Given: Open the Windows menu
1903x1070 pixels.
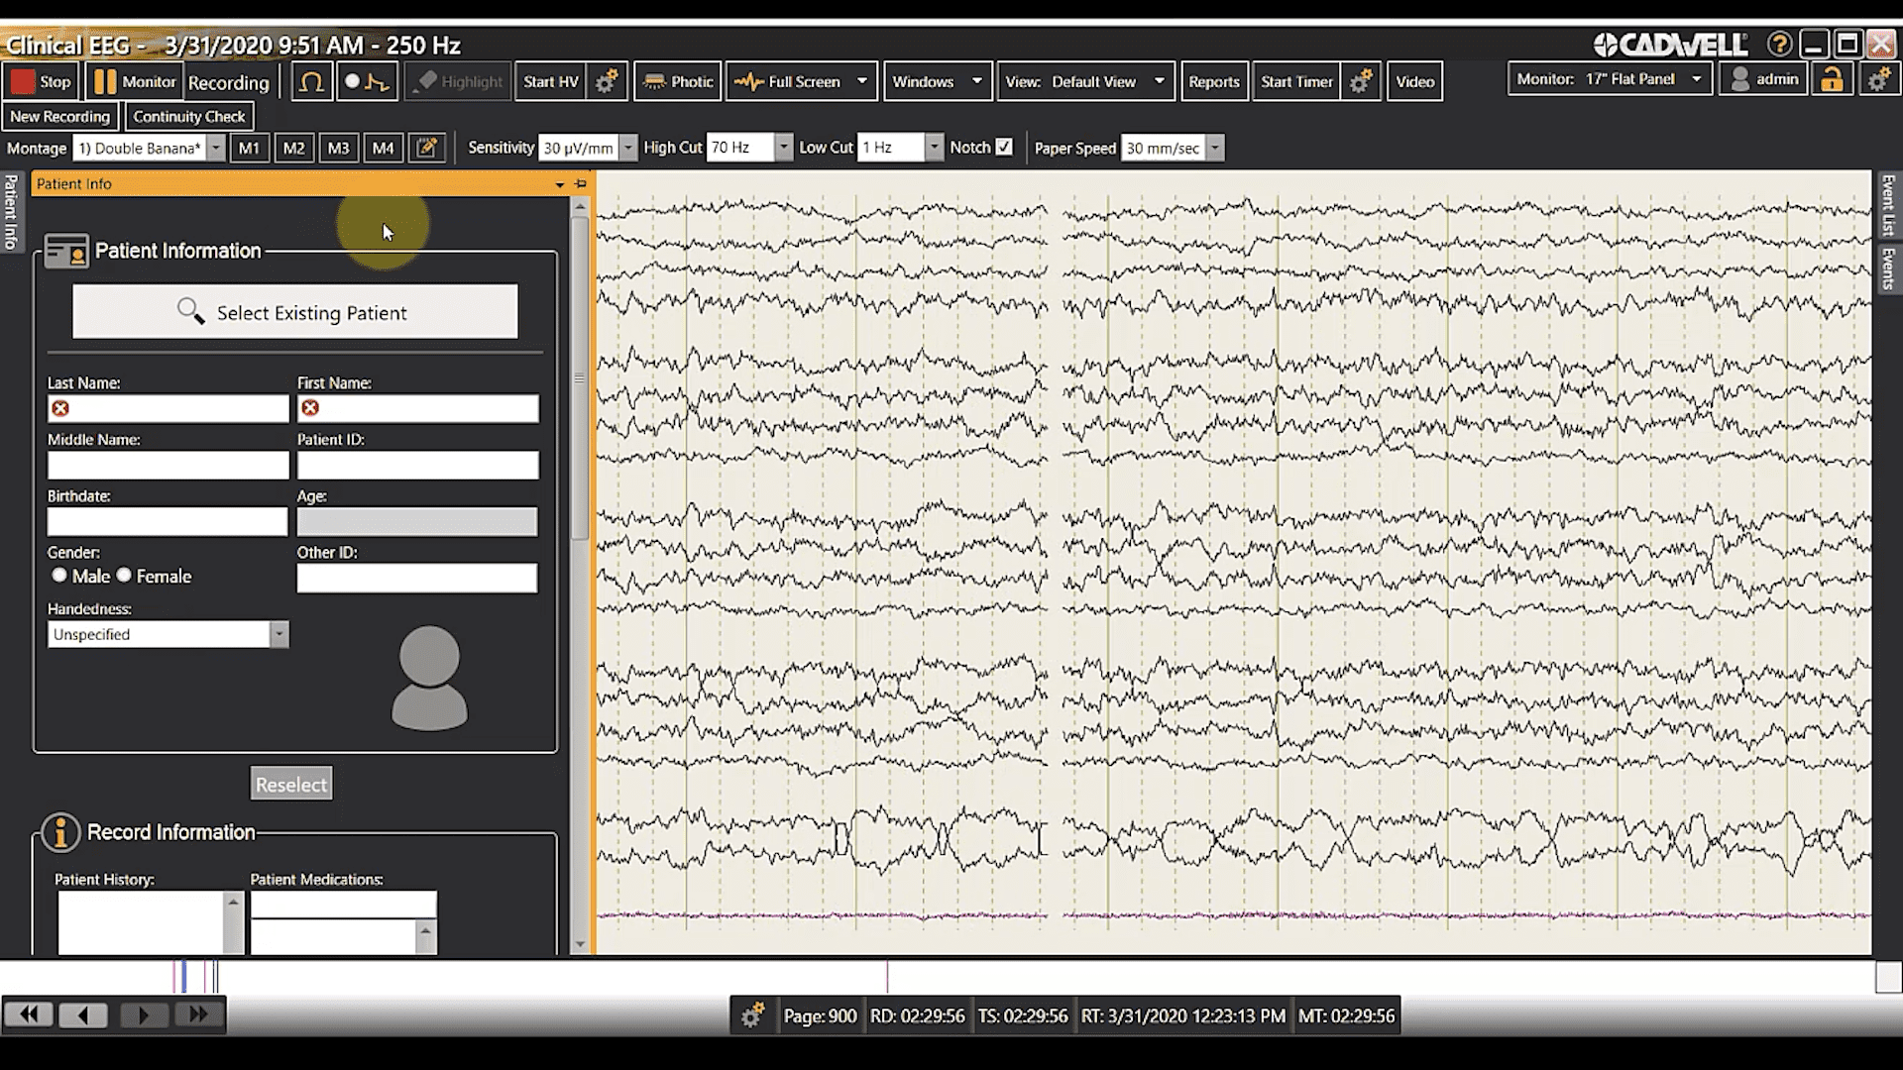Looking at the screenshot, I should tap(937, 82).
